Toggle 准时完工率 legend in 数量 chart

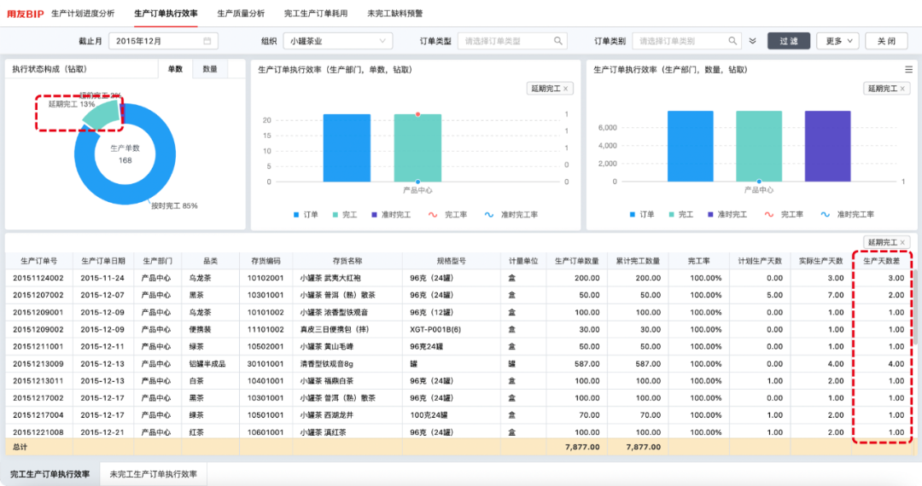tap(848, 215)
